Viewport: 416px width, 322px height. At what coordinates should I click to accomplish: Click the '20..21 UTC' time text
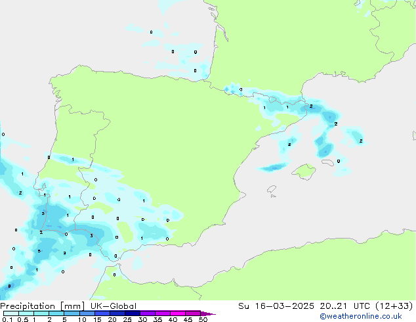(345, 306)
